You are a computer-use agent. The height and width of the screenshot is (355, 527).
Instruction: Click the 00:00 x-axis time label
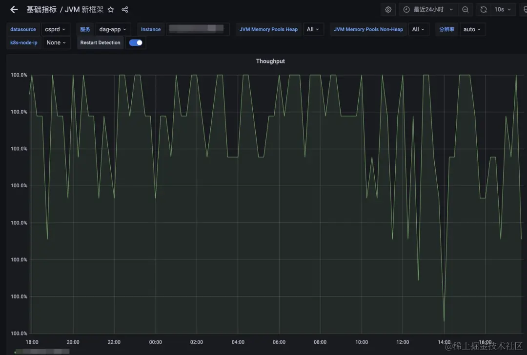155,342
